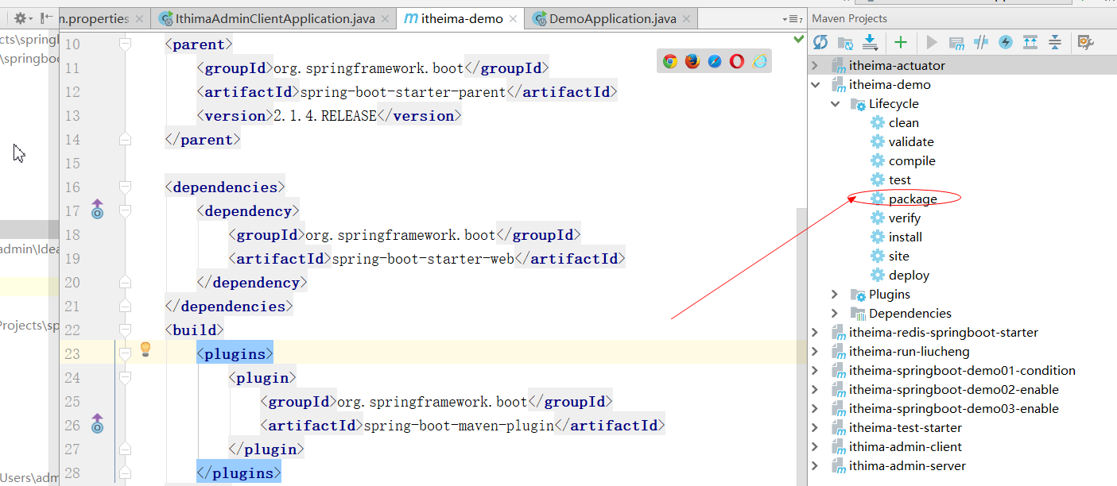Open preview in Firefox browser icon
This screenshot has height=486, width=1117.
click(692, 61)
